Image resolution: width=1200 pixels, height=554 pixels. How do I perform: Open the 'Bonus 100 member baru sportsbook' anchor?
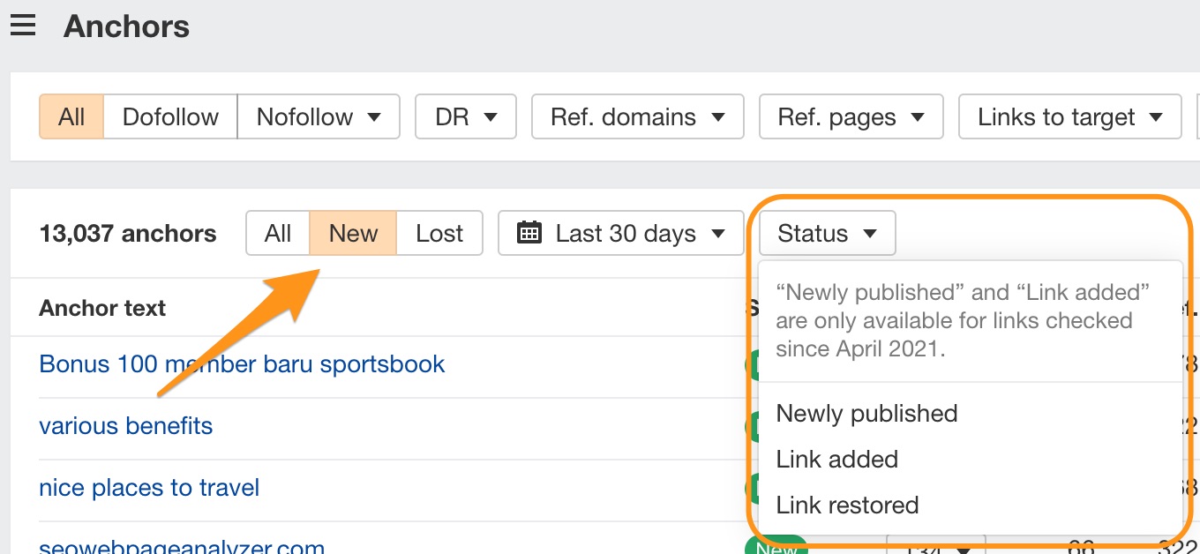click(x=242, y=363)
